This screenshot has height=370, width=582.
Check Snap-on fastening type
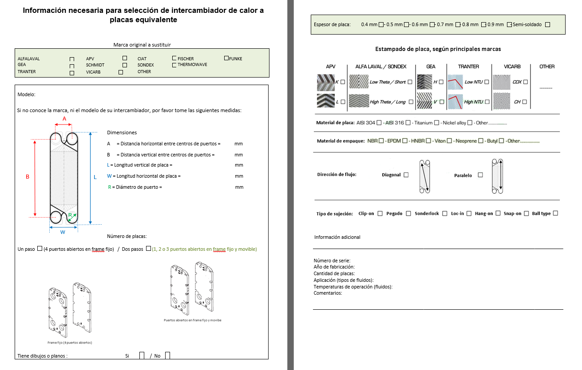pyautogui.click(x=527, y=214)
